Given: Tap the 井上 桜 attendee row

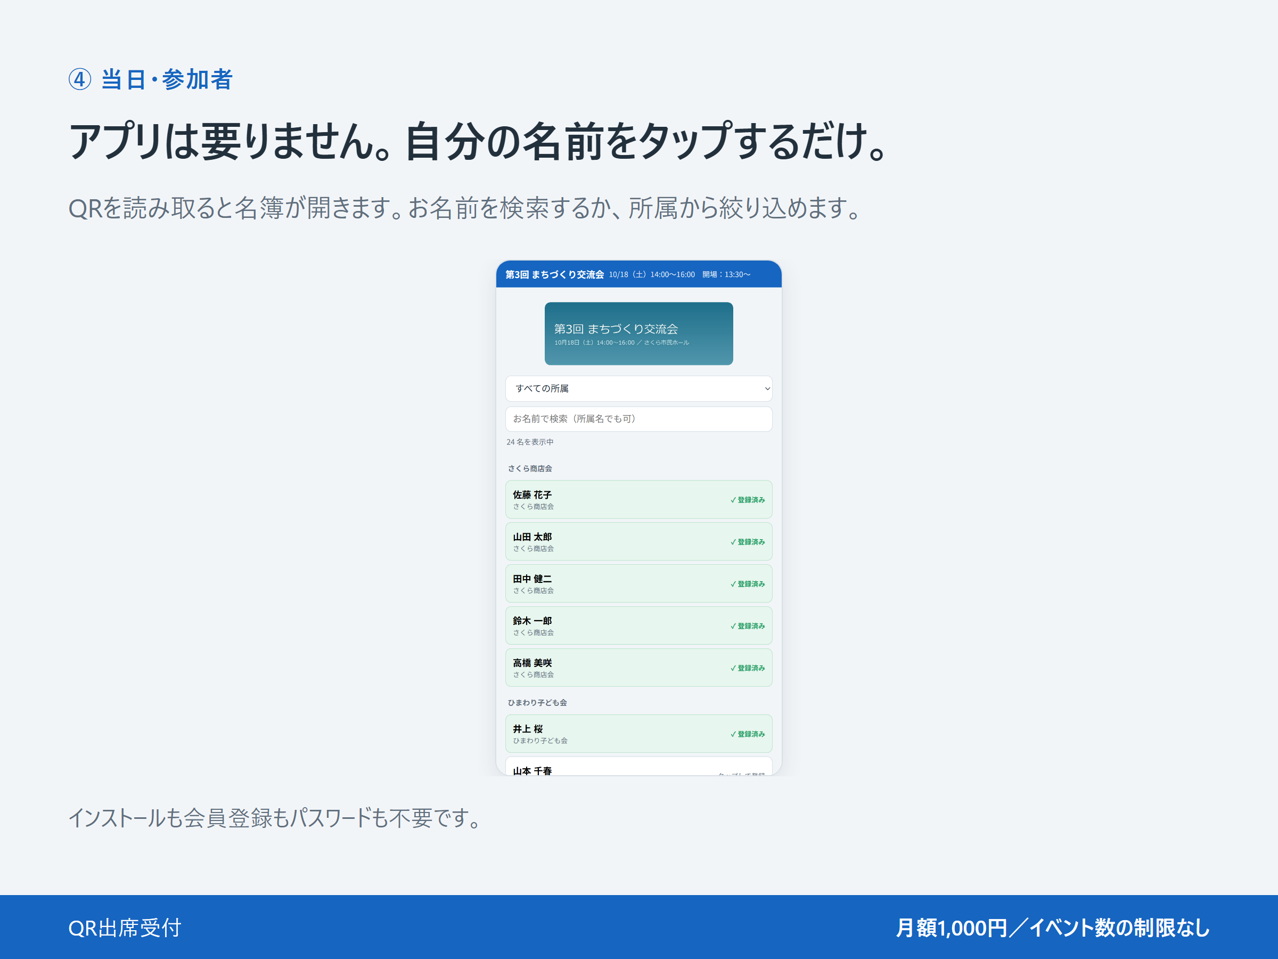Looking at the screenshot, I should (x=638, y=734).
